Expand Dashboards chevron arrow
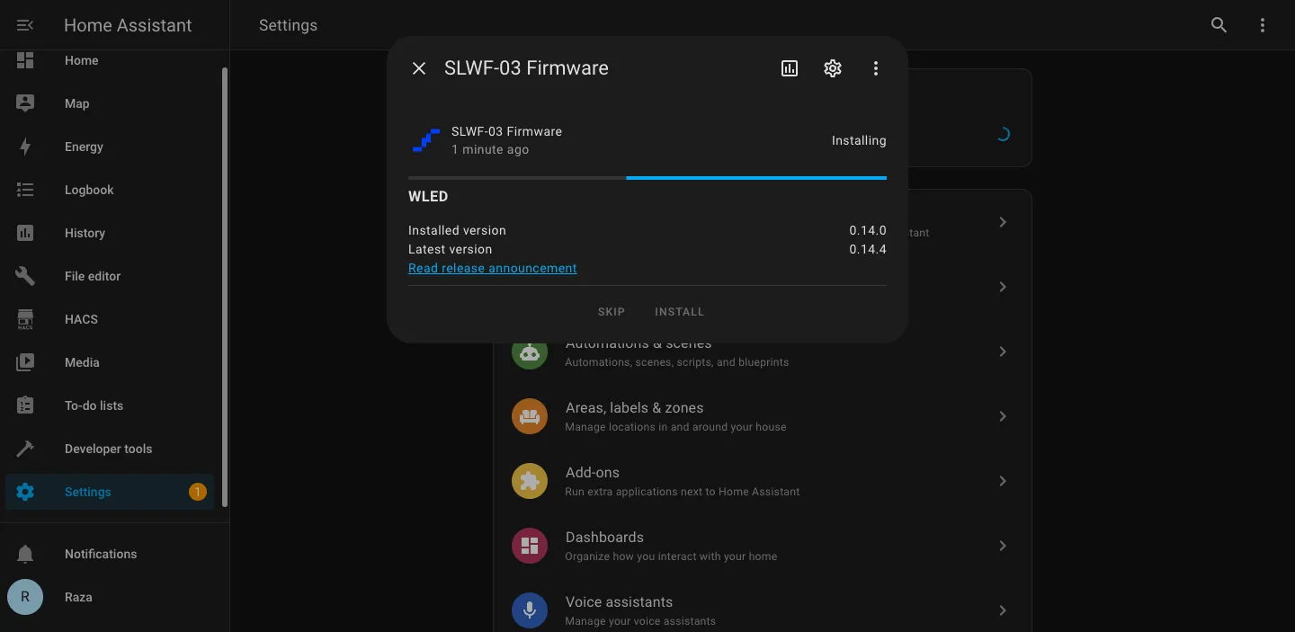1295x632 pixels. point(1003,546)
